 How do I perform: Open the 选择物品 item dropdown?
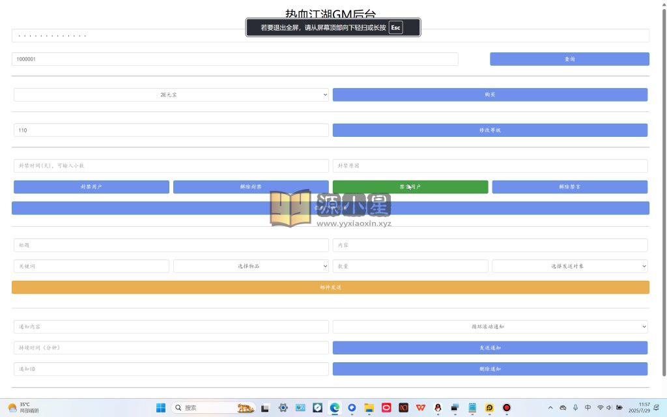pyautogui.click(x=251, y=266)
